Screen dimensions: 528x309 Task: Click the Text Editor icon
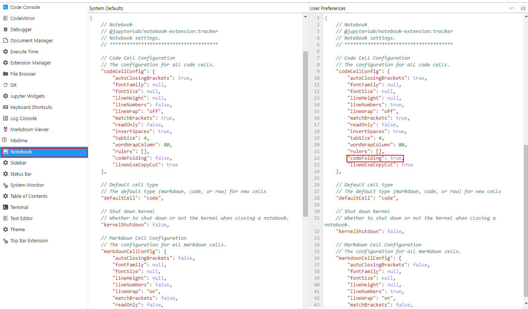point(6,218)
